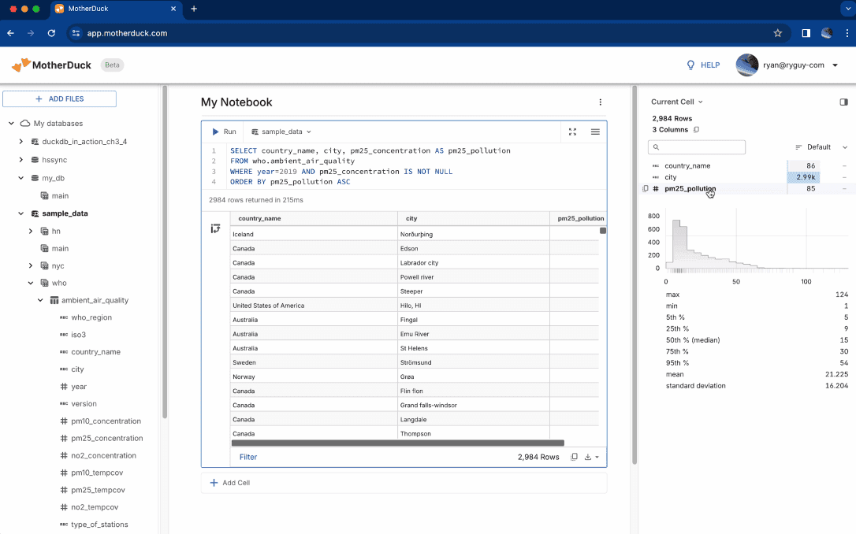Viewport: 856px width, 534px height.
Task: Click the Add Cell button
Action: [x=230, y=482]
